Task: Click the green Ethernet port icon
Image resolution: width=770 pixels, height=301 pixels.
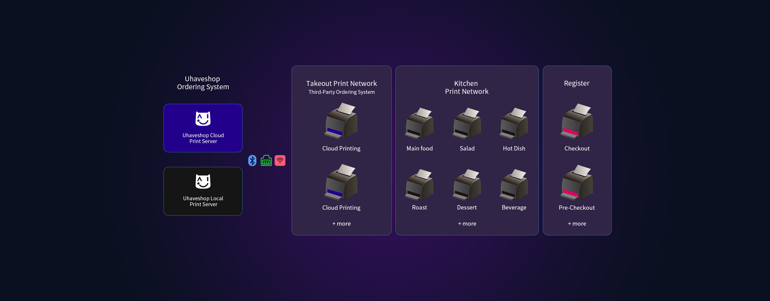Action: coord(266,161)
